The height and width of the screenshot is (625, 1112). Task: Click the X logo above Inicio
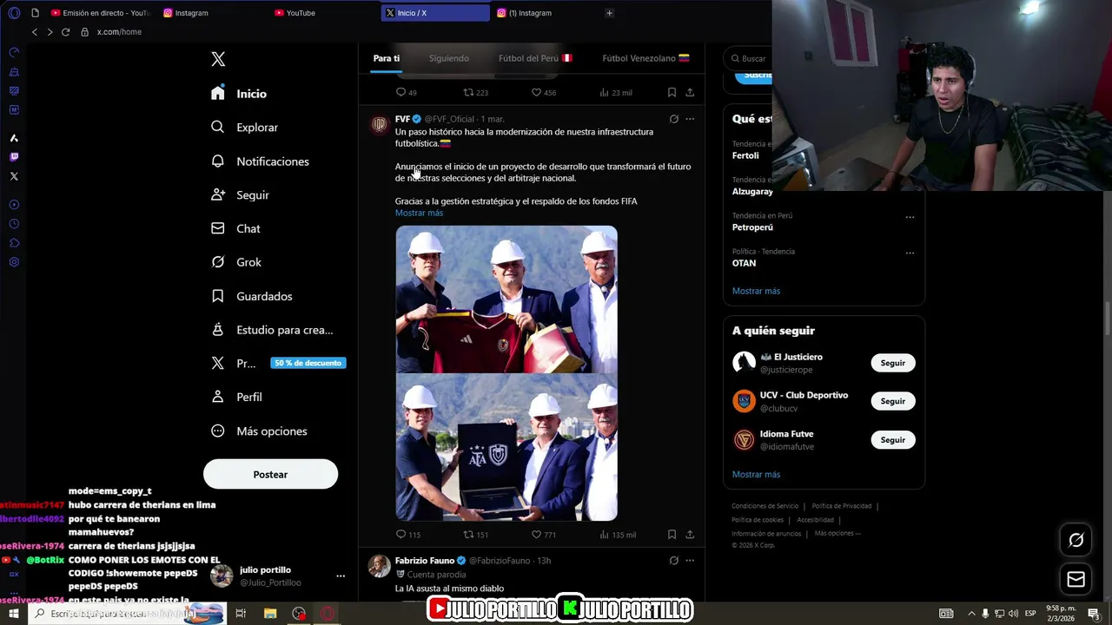(218, 59)
